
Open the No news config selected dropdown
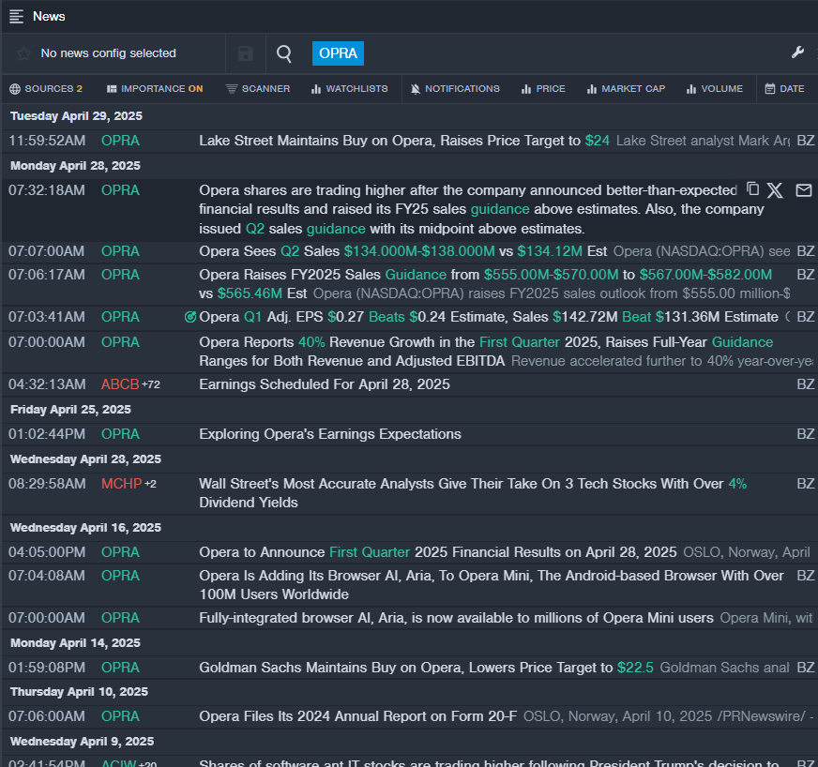click(108, 53)
